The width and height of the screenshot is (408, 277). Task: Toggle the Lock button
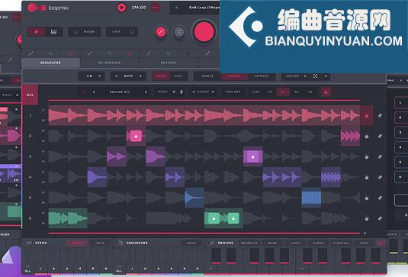pos(122,32)
